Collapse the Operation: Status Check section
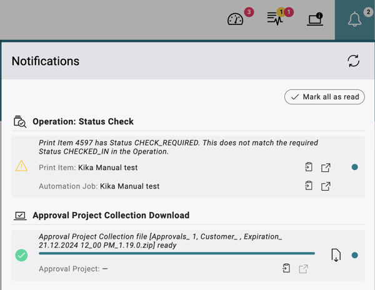The width and height of the screenshot is (375, 290). click(82, 122)
